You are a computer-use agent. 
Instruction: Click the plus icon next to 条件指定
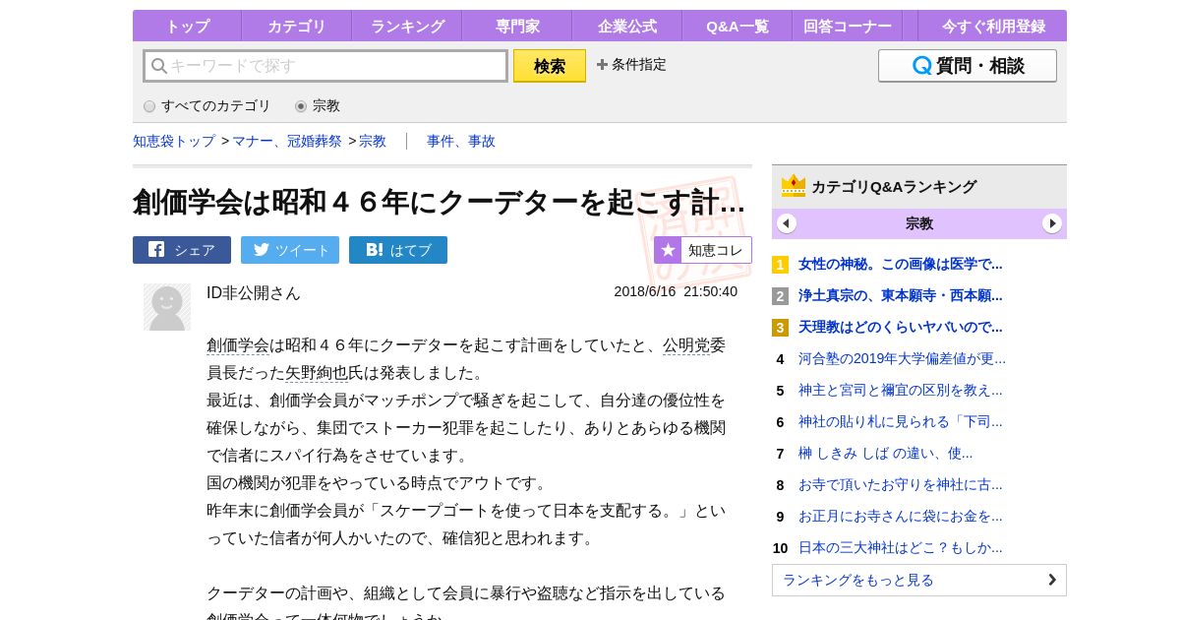coord(602,65)
